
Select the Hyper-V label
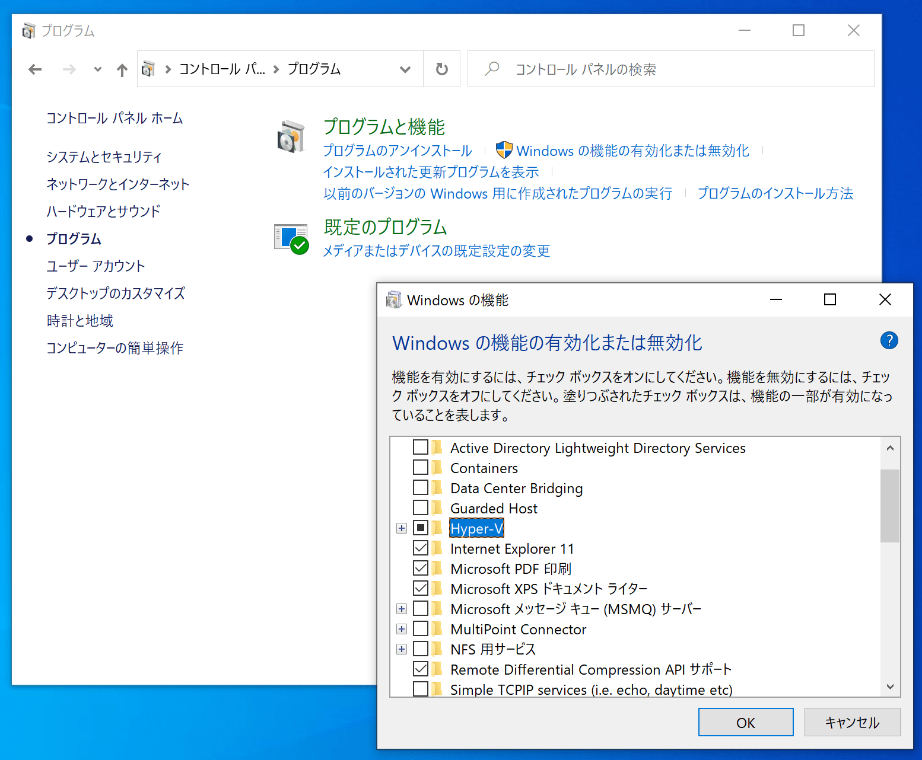click(x=476, y=528)
